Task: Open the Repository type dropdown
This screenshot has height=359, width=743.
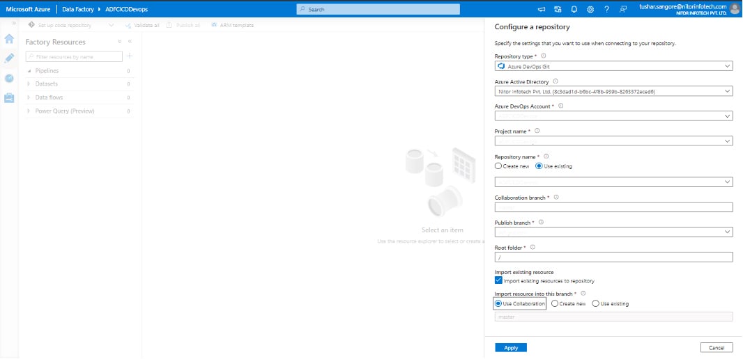Action: pyautogui.click(x=613, y=66)
